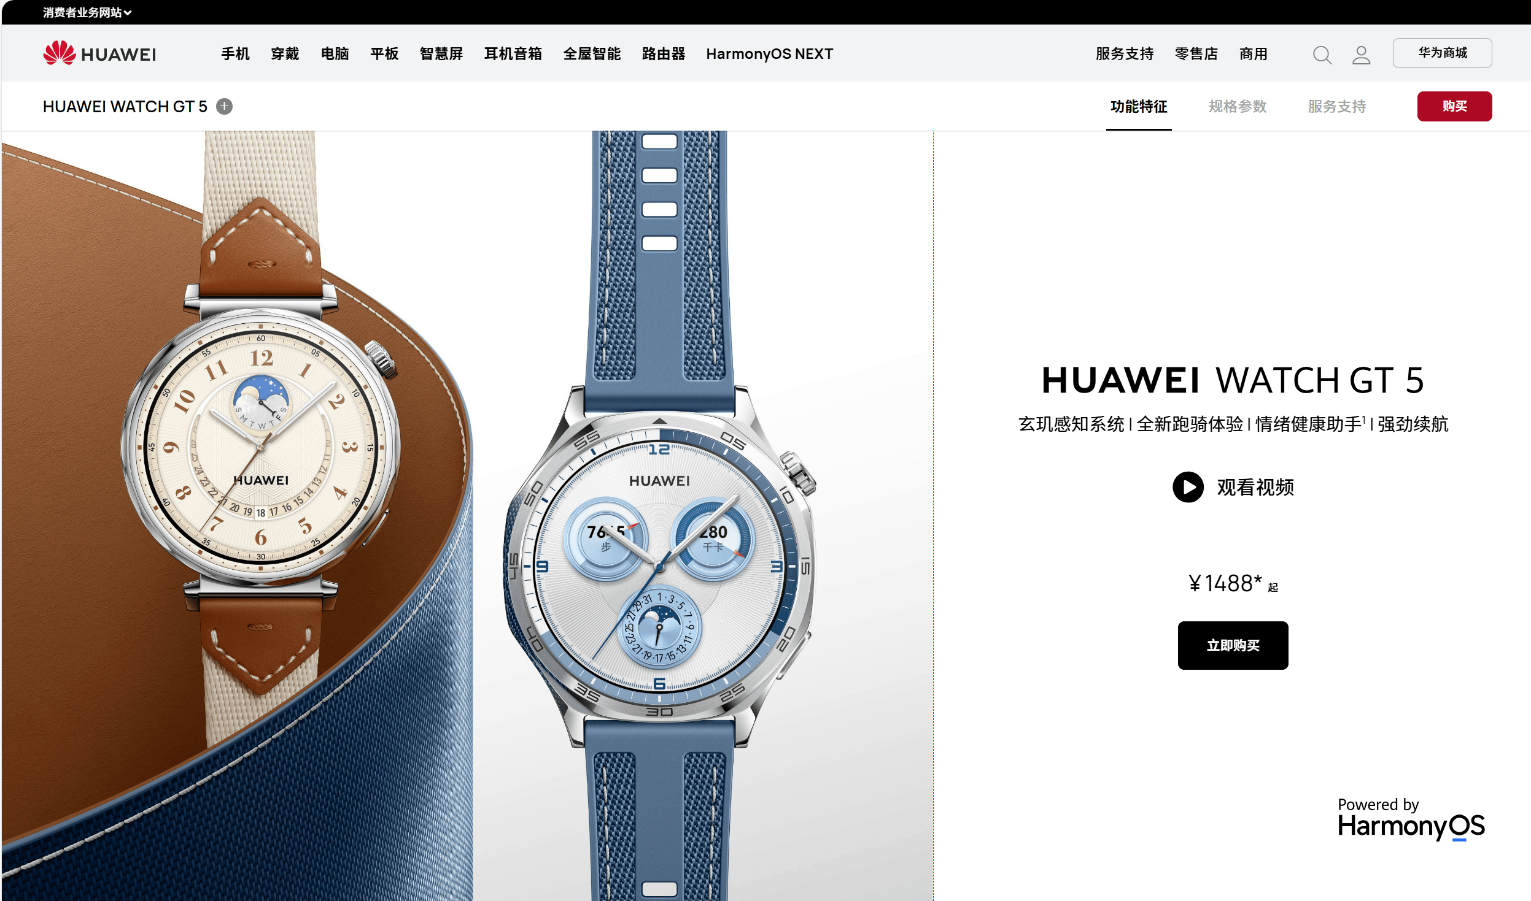Open the product 服务支持 tab
The height and width of the screenshot is (901, 1531).
[1337, 107]
